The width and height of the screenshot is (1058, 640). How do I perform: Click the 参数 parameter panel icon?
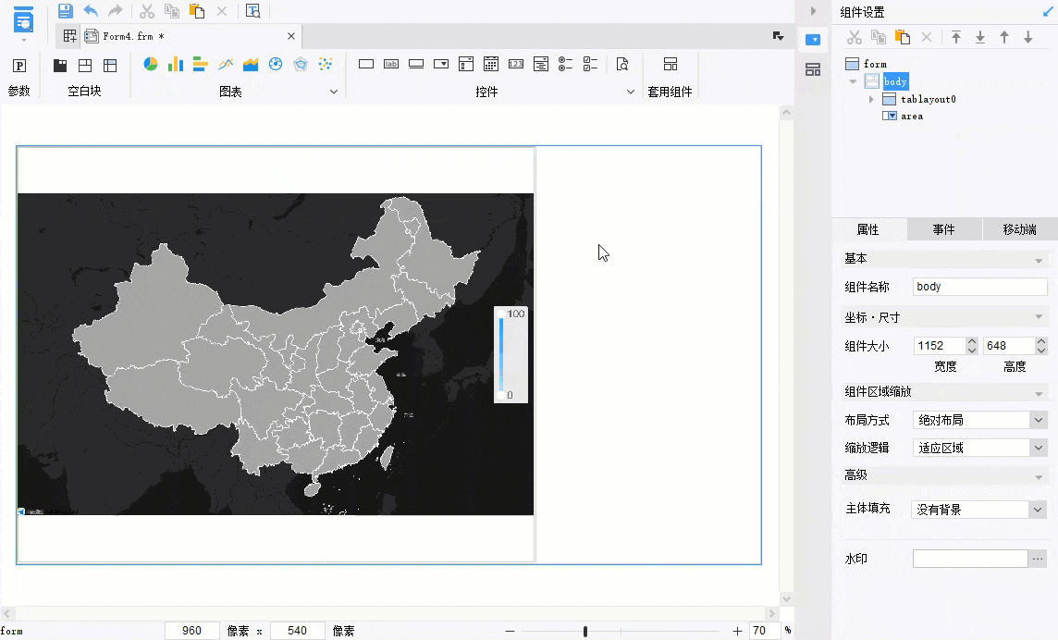[x=19, y=66]
